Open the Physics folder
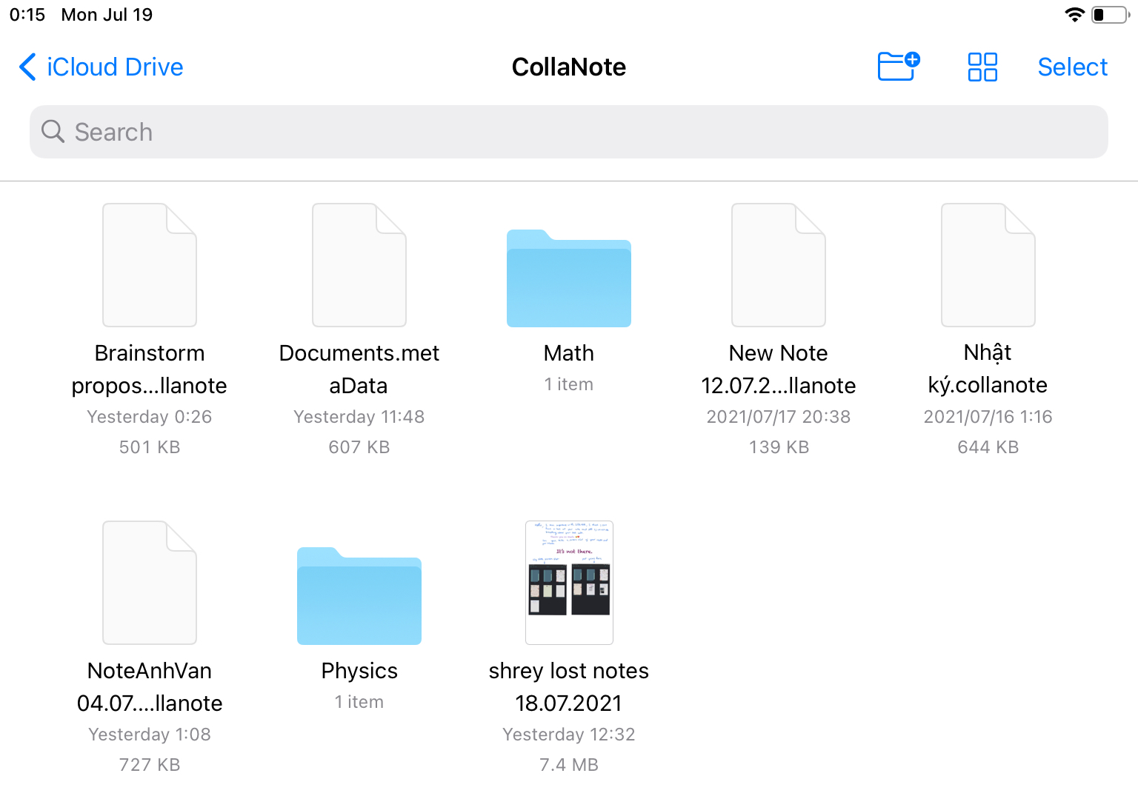 pyautogui.click(x=359, y=596)
